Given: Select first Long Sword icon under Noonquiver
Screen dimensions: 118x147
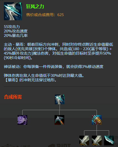Looking at the screenshot, I should coord(84,140).
